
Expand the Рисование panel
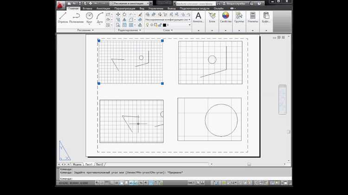[x=85, y=30]
